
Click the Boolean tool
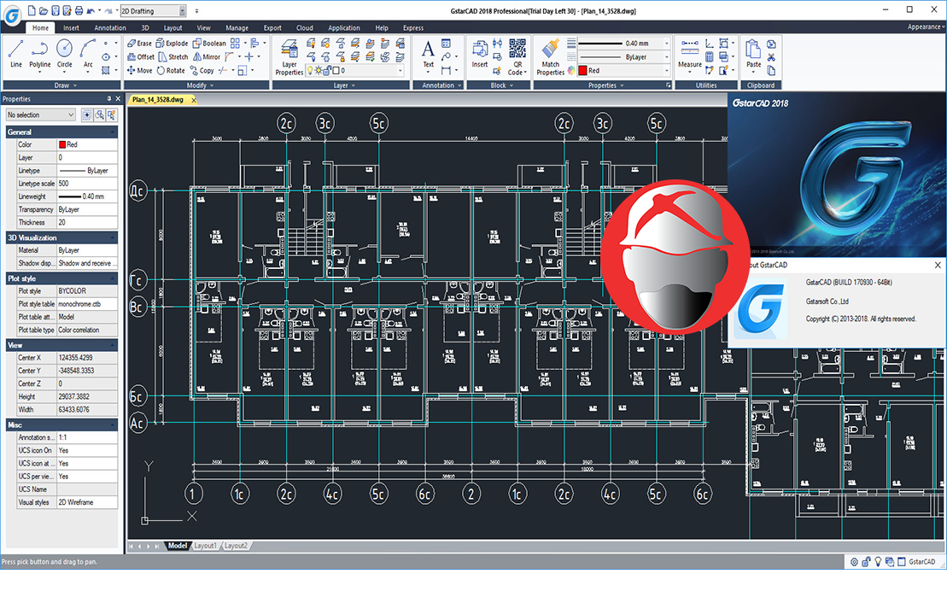point(209,44)
